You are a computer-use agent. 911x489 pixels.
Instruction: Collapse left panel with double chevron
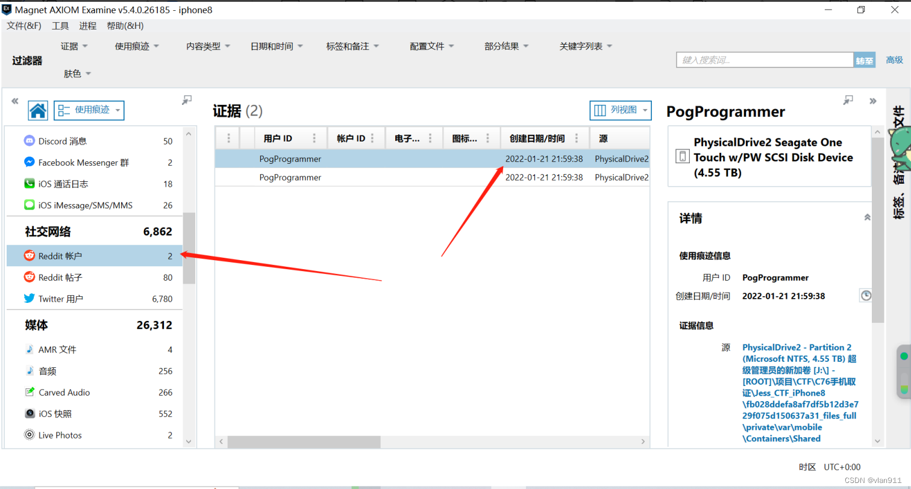tap(15, 101)
